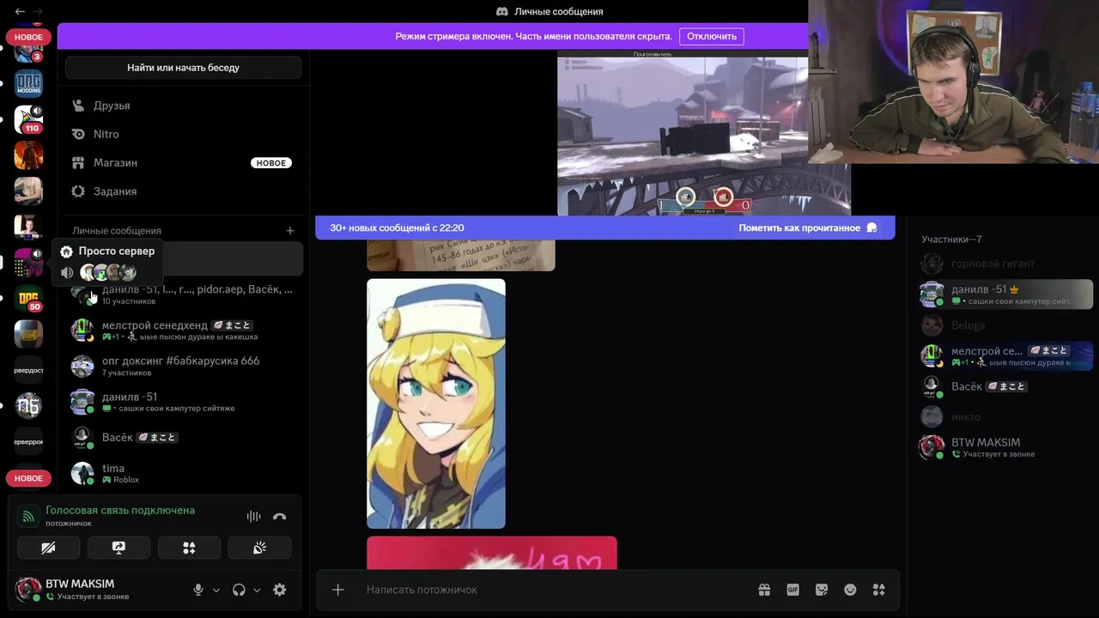Toggle noise suppression waveform icon
This screenshot has height=618, width=1099.
click(x=253, y=517)
